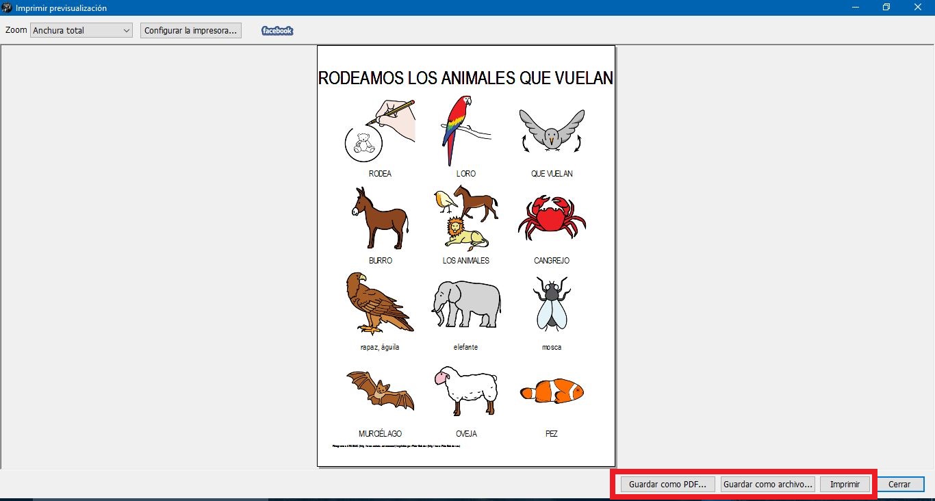
Task: Click the hand-circling pictogram labeled RODEA
Action: 380,131
